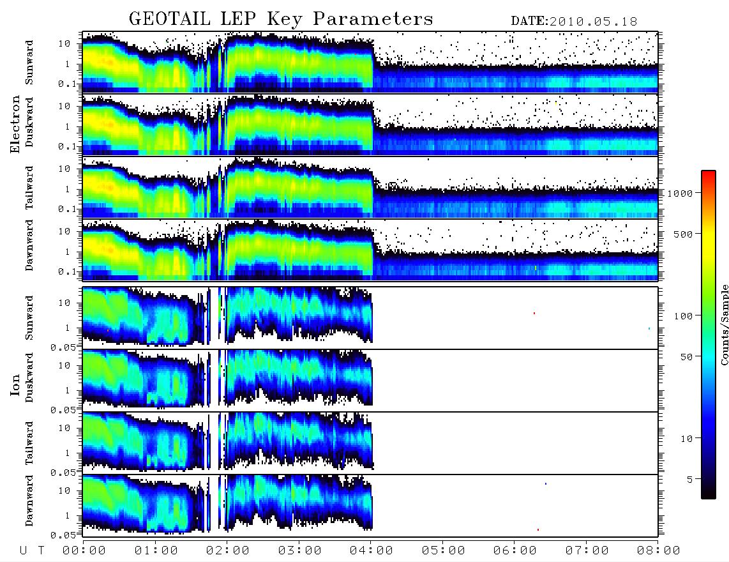Click the 500 colorbar tick label

point(683,234)
